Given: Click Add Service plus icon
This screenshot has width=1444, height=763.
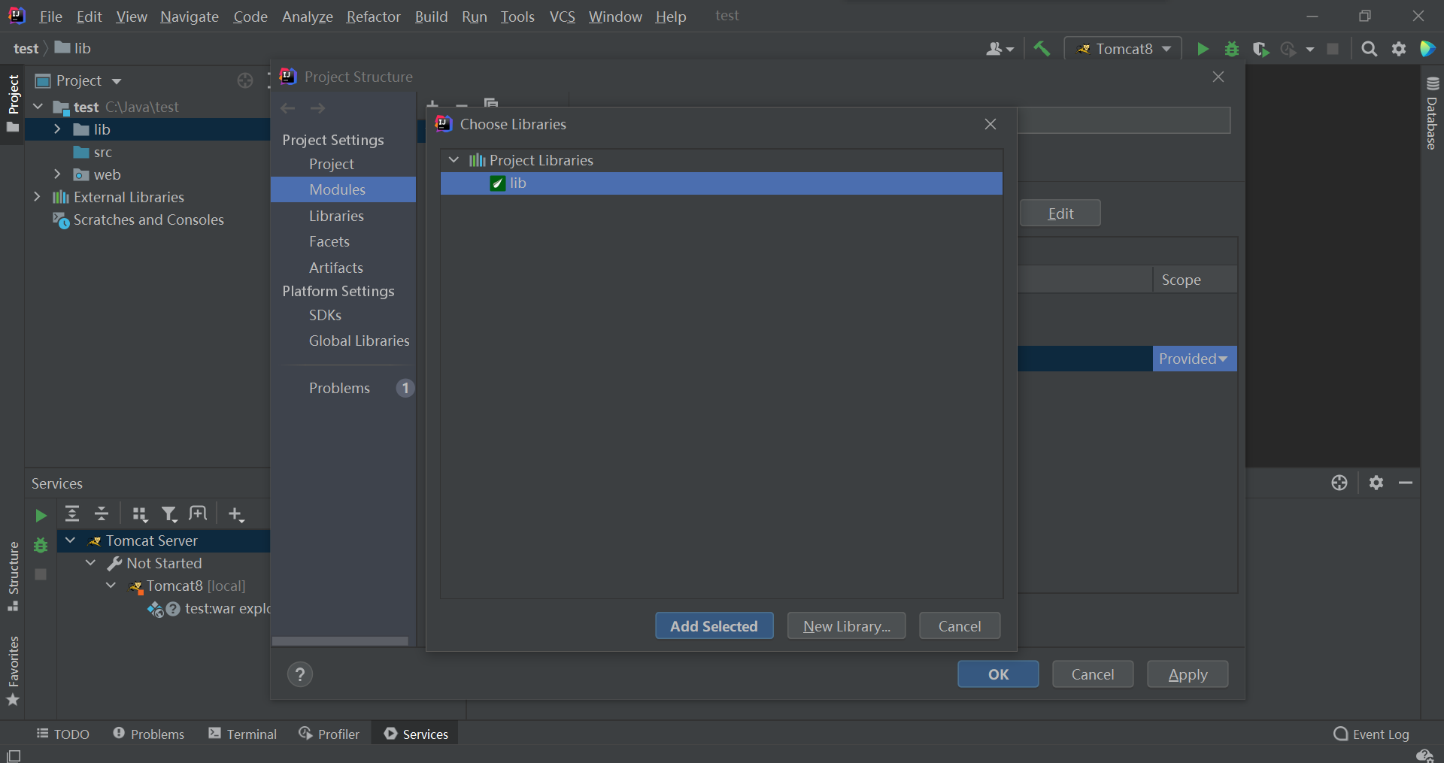Looking at the screenshot, I should pyautogui.click(x=236, y=514).
